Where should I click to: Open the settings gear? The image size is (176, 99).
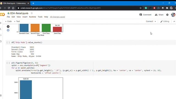click(167, 15)
